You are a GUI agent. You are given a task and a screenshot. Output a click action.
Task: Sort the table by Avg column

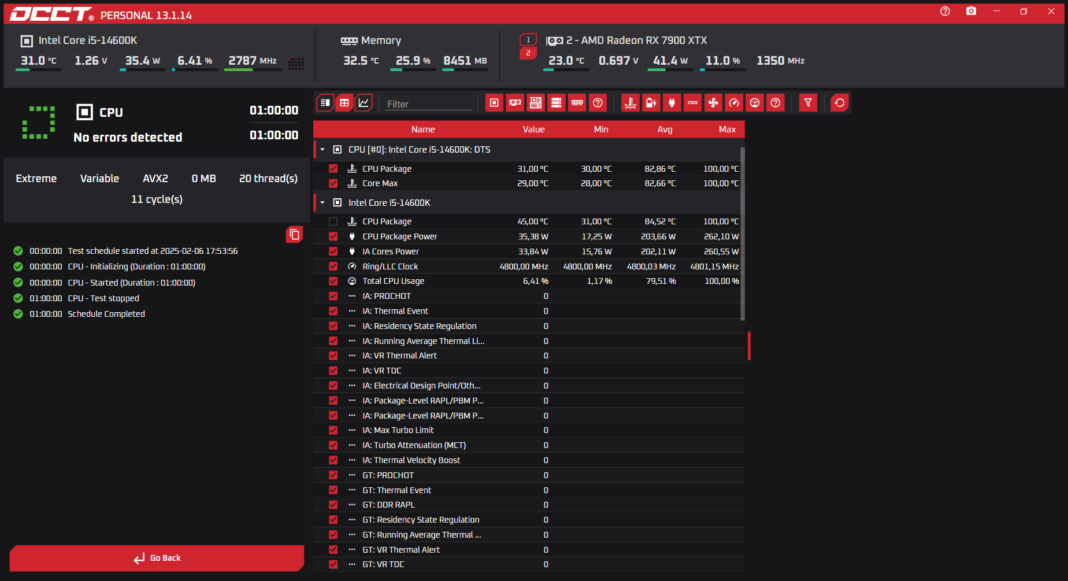[x=665, y=129]
